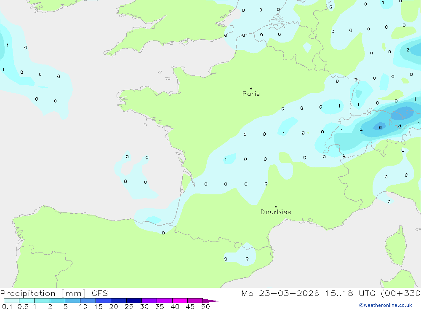
Task: Pick the legend swatch between 30 and 35
Action: coord(149,301)
